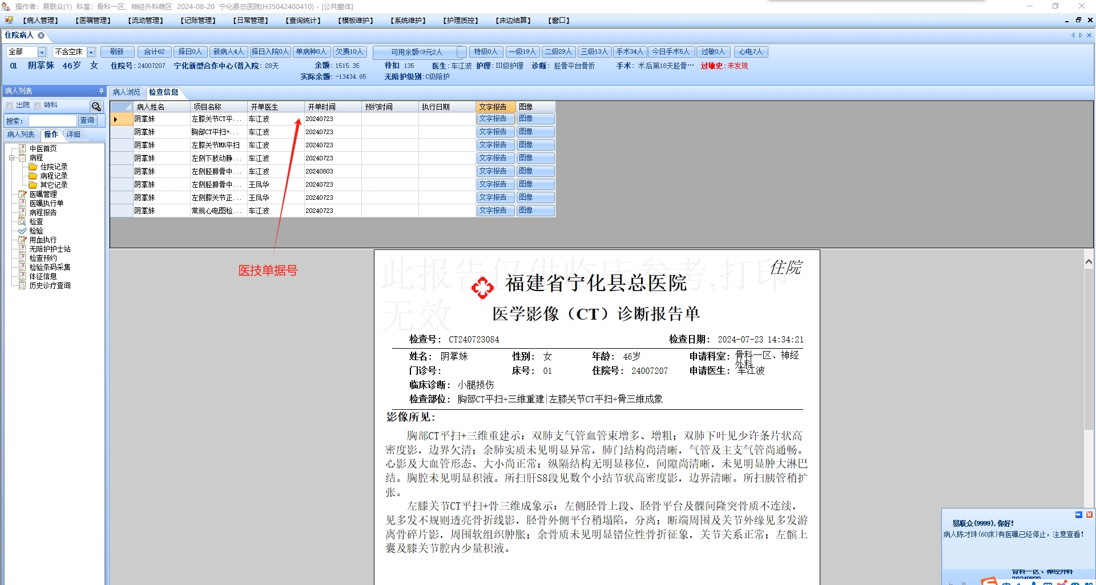Close the 易联众 notification popup

click(x=1089, y=515)
